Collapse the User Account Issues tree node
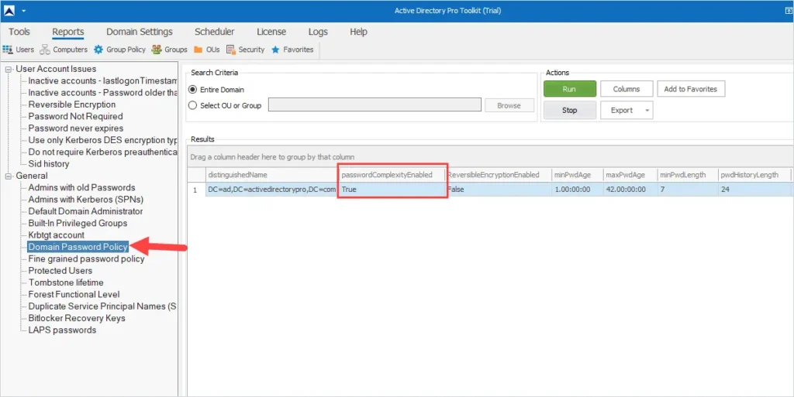794x397 pixels. [x=9, y=69]
